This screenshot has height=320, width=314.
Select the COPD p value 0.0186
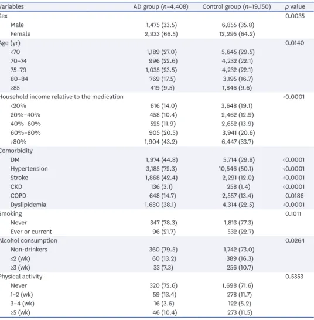pyautogui.click(x=295, y=196)
